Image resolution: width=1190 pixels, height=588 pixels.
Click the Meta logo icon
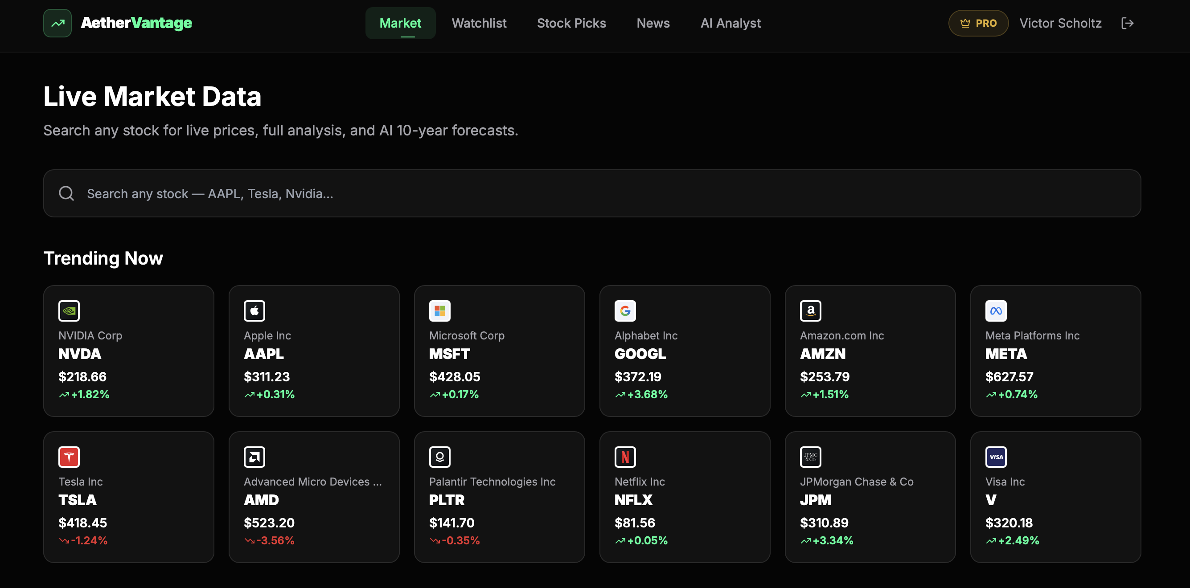(996, 310)
